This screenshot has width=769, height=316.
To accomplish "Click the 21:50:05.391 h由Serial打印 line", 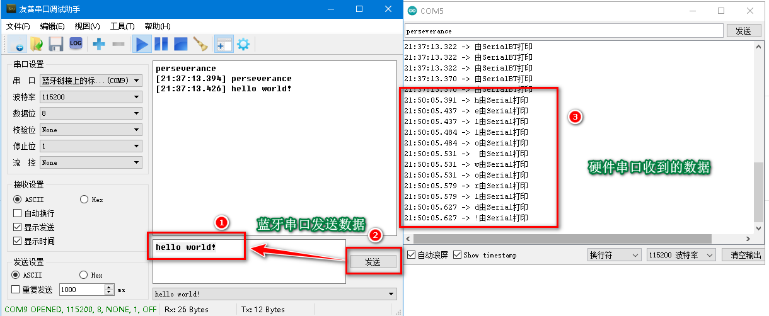I will [x=466, y=100].
